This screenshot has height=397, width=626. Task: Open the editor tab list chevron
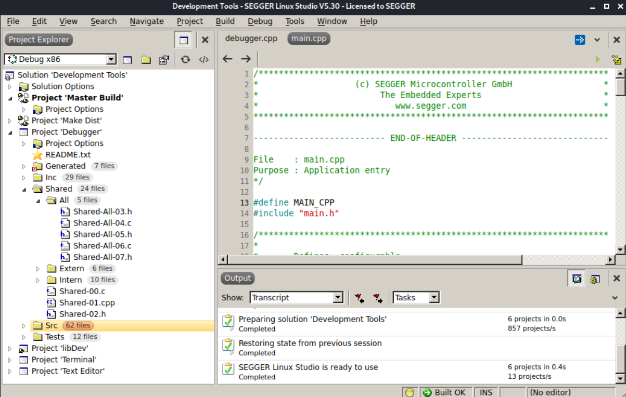pyautogui.click(x=597, y=40)
